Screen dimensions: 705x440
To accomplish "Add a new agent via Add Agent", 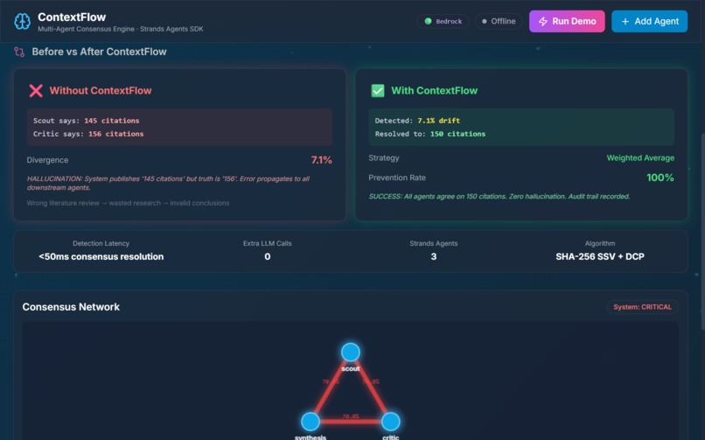I will click(x=649, y=21).
